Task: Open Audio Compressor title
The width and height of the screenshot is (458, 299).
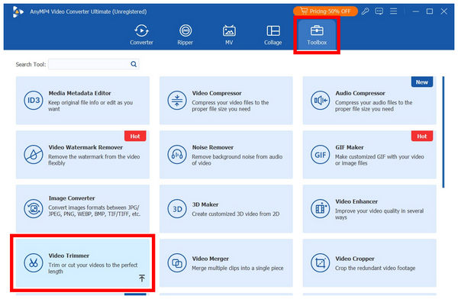Action: point(360,93)
